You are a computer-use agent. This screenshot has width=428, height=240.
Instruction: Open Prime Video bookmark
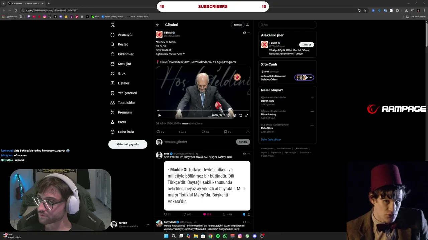coord(113,16)
